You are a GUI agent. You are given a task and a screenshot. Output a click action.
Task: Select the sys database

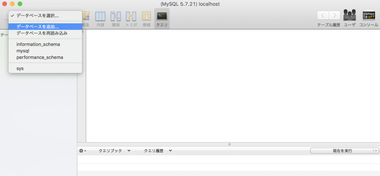click(x=45, y=68)
